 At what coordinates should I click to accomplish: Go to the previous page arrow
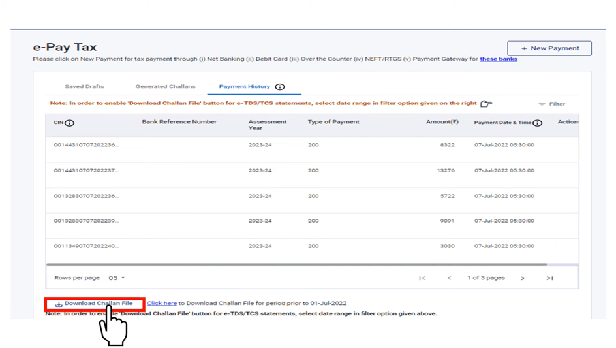450,278
